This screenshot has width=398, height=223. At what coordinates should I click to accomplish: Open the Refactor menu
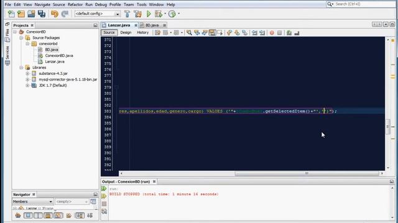(75, 4)
